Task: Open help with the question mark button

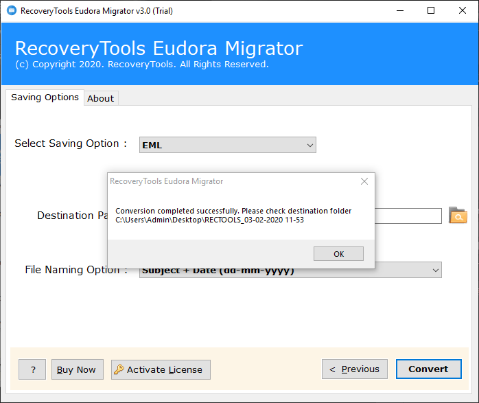Action: click(32, 369)
